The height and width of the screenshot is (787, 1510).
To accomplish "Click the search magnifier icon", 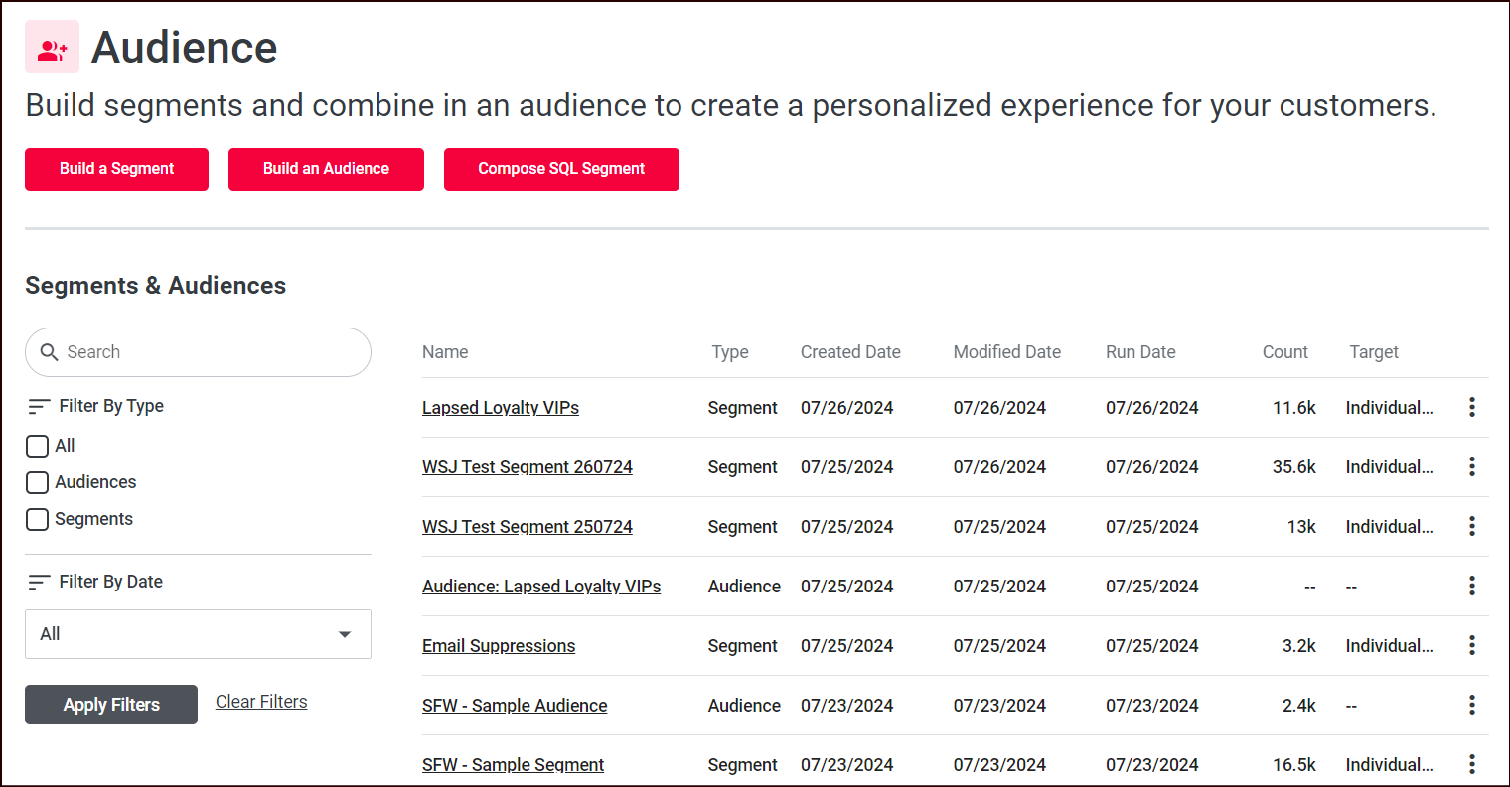I will (x=50, y=352).
